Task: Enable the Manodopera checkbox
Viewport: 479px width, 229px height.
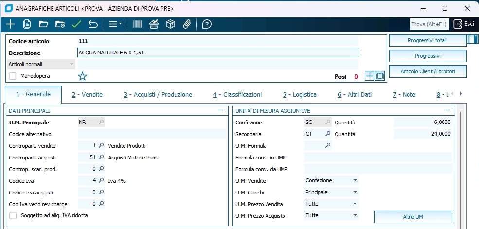Action: (13, 76)
